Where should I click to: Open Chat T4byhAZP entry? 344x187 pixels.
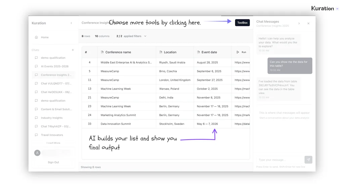click(x=53, y=126)
